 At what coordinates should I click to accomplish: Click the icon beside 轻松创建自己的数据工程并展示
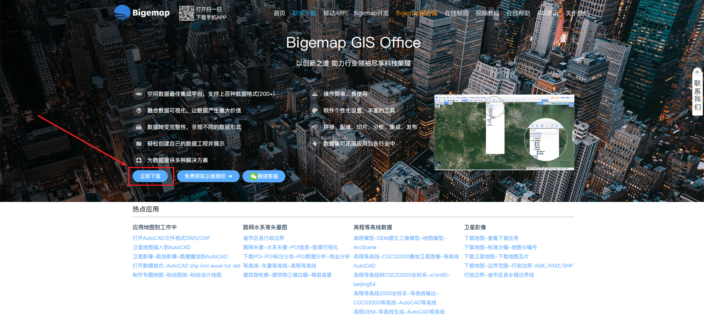click(x=139, y=144)
